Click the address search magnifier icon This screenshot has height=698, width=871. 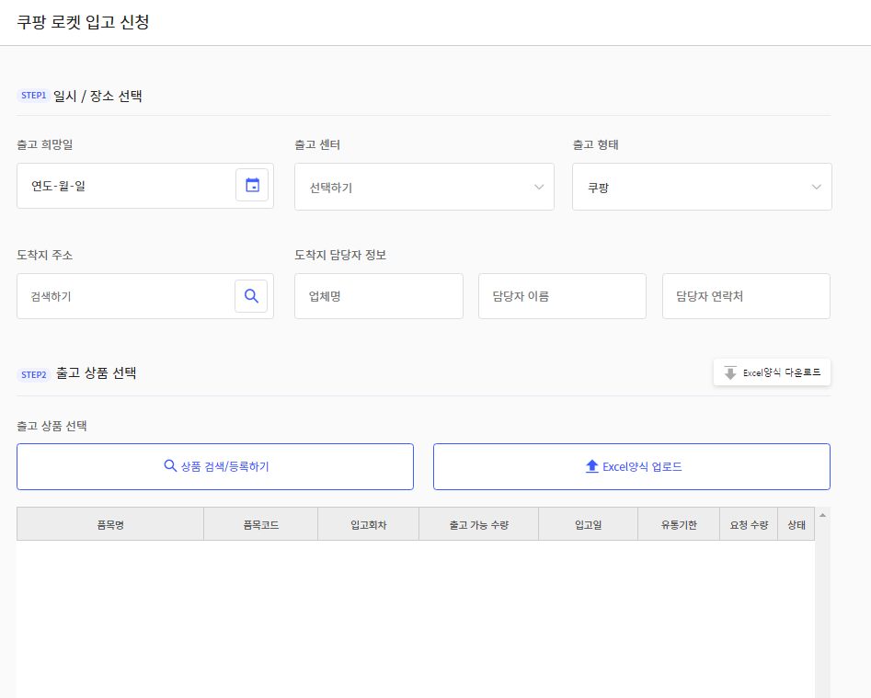(x=251, y=296)
